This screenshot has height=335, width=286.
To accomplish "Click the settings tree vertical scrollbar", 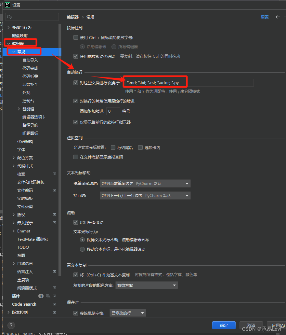I will pos(60,149).
